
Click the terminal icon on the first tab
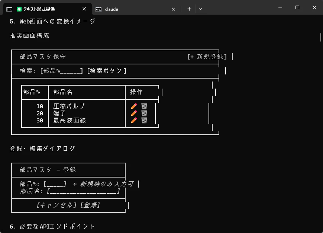tap(9, 9)
